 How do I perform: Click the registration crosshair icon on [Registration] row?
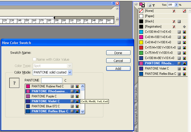[x=184, y=27]
